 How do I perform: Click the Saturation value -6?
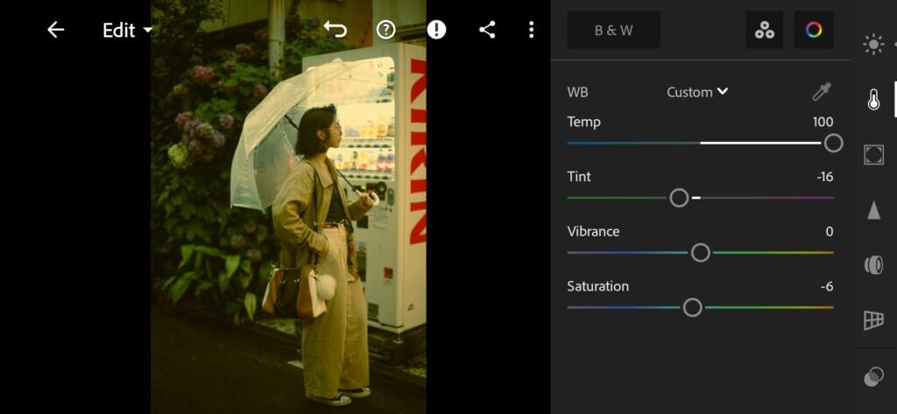pos(827,286)
